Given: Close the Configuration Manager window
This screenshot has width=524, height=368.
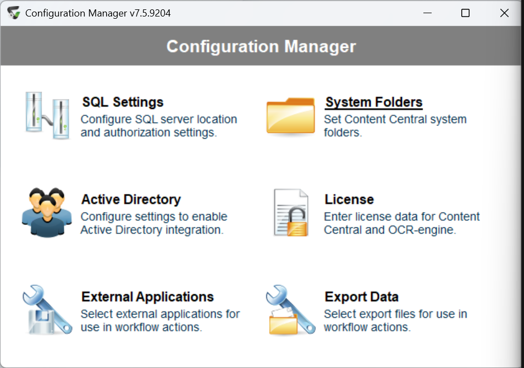Looking at the screenshot, I should coord(504,13).
